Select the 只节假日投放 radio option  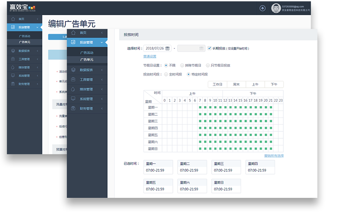pyautogui.click(x=207, y=65)
